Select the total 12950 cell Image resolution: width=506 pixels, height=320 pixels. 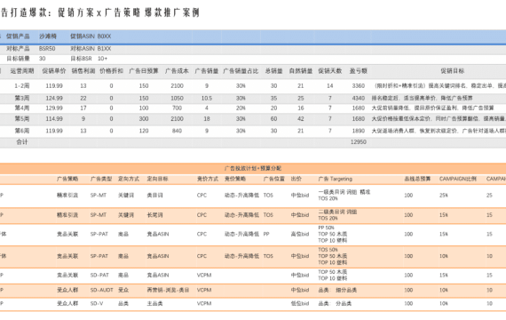click(359, 142)
